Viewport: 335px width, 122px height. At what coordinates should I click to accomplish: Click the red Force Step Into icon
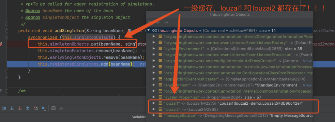click(x=20, y=108)
